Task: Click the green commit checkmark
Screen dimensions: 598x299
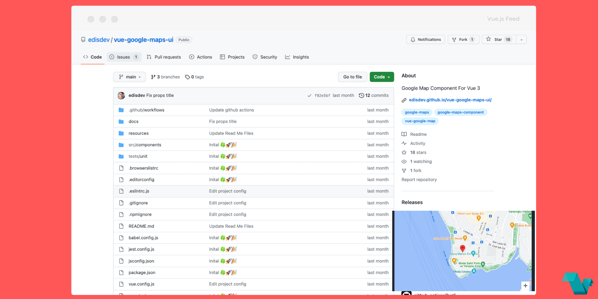Action: click(x=309, y=95)
